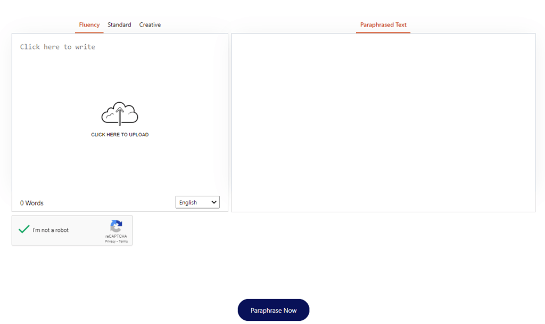Choose the Creative mode tab
The image size is (545, 324).
(150, 25)
